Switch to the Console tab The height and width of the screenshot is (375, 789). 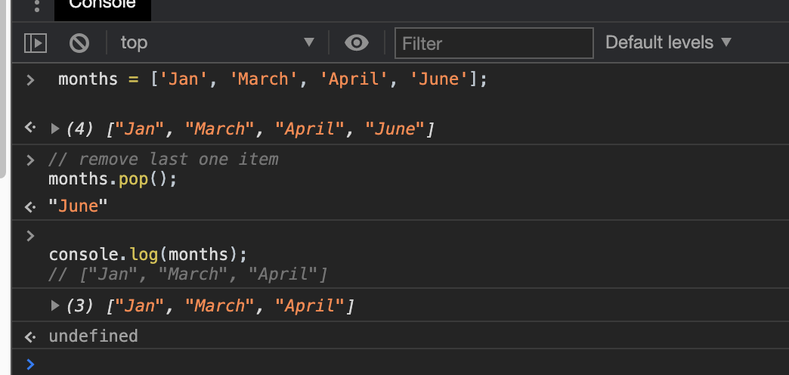click(x=103, y=8)
